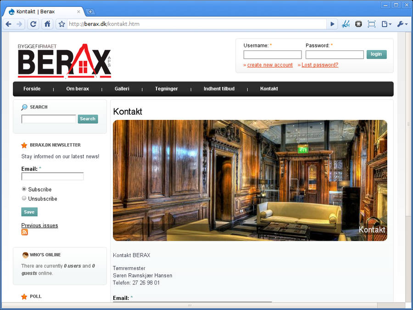Open the page menu dropdown

386,24
